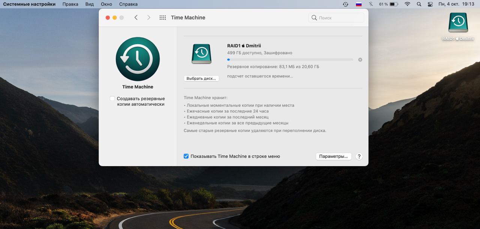The width and height of the screenshot is (480, 229).
Task: Click the large Time Machine clock icon
Action: tap(138, 59)
